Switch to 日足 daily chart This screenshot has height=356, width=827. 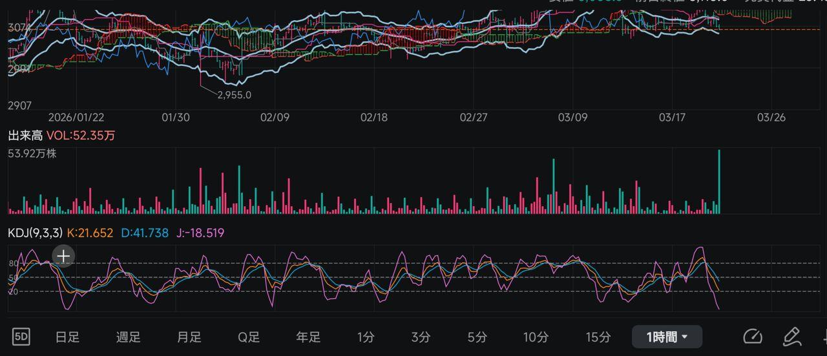(67, 337)
